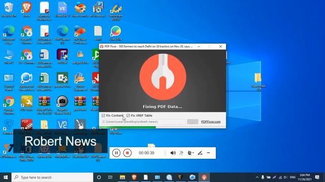The image size is (325, 182).
Task: Toggle the Fix XREF Table checkbox
Action: (128, 116)
